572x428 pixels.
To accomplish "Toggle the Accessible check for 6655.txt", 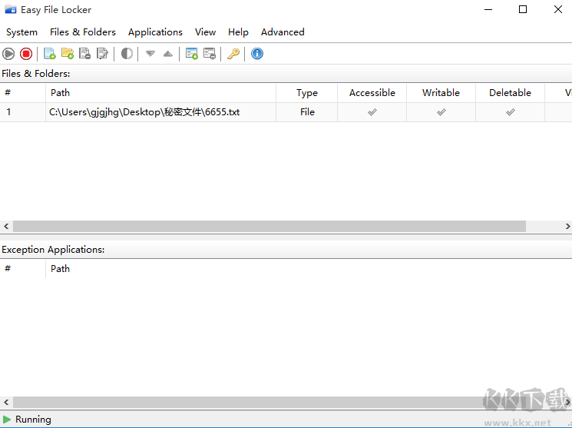I will (372, 112).
